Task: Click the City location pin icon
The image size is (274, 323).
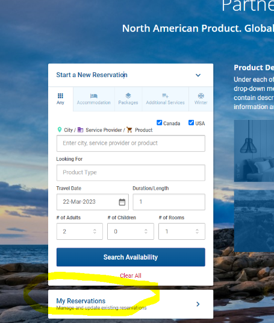Action: pos(60,130)
